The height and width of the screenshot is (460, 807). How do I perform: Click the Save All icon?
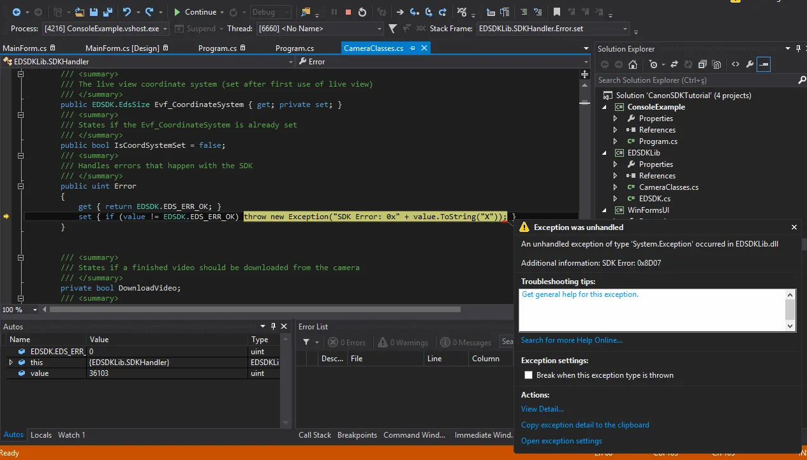coord(106,12)
